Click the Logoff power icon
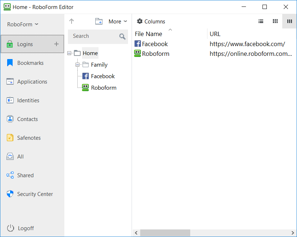Viewport: 297px width, 237px height. 10,228
